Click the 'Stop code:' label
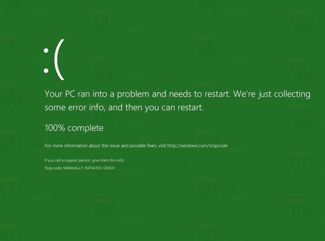Image resolution: width=325 pixels, height=241 pixels. point(53,168)
